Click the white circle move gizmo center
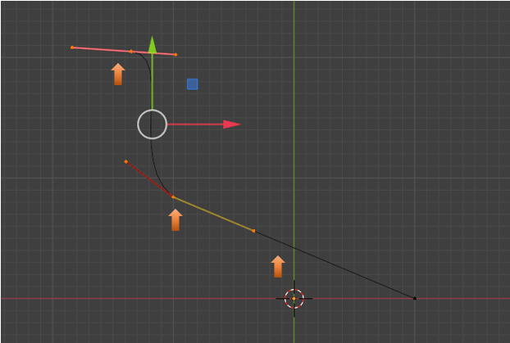Image resolution: width=510 pixels, height=343 pixels. pos(152,124)
